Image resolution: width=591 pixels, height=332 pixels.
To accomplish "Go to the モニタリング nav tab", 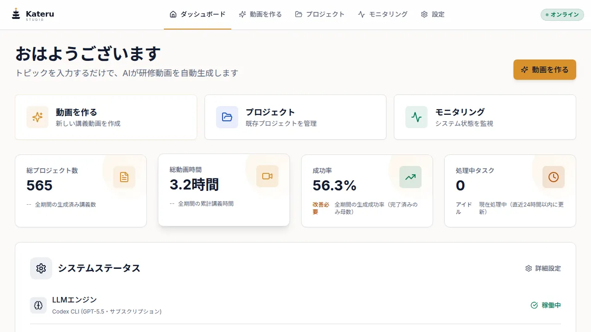I will (383, 14).
